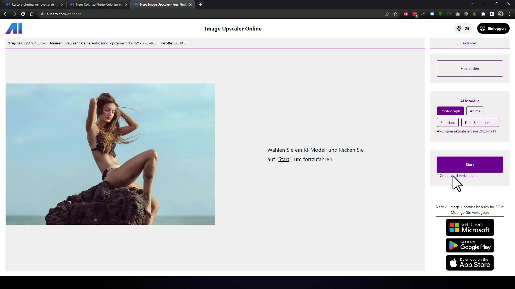Click the browser refresh page icon
This screenshot has width=515, height=289.
pos(23,14)
